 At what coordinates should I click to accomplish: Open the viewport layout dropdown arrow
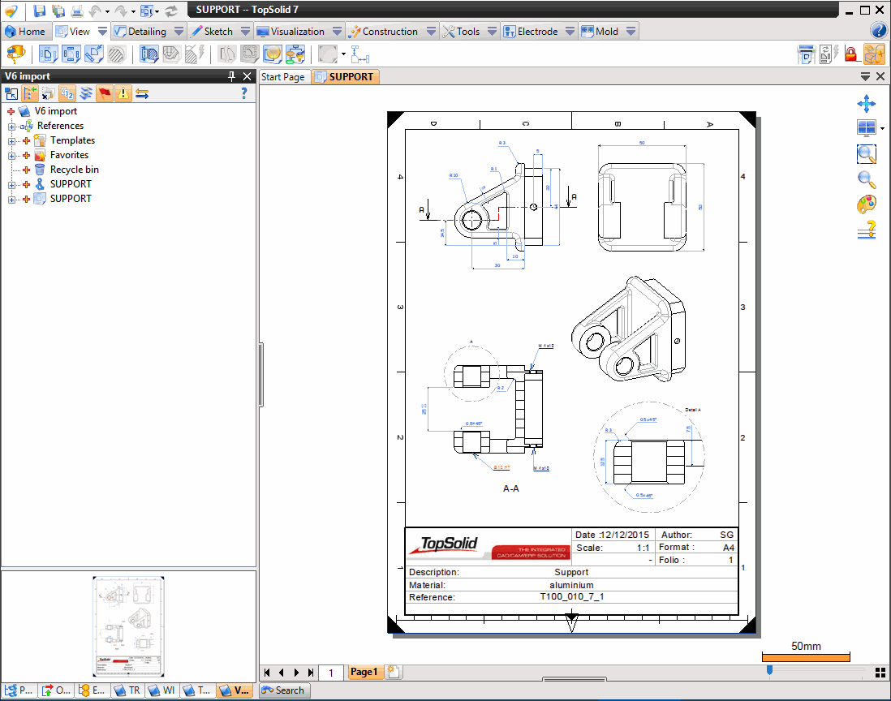pyautogui.click(x=882, y=129)
